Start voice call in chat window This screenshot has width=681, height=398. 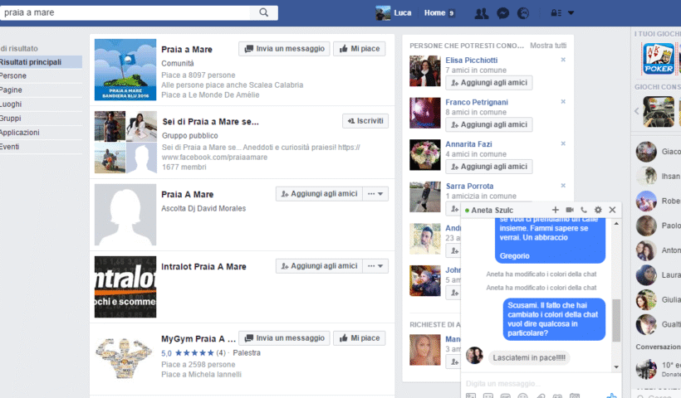click(584, 210)
